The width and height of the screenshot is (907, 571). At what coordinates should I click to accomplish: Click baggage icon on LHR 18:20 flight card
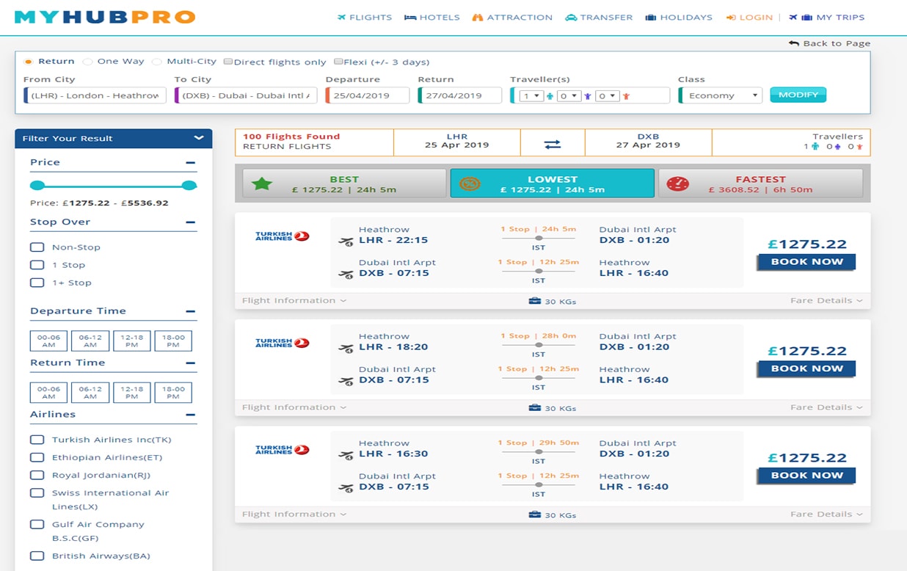534,408
